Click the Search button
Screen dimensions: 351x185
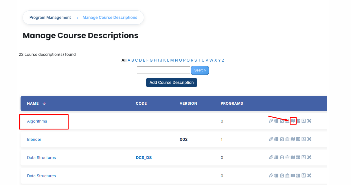click(x=200, y=70)
